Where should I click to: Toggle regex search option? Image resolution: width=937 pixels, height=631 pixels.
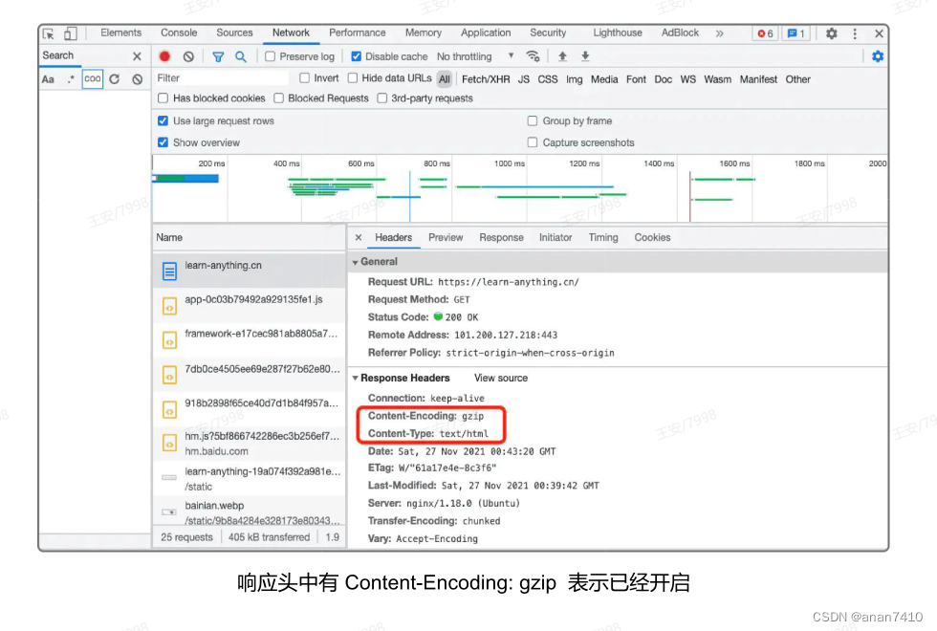(x=71, y=78)
